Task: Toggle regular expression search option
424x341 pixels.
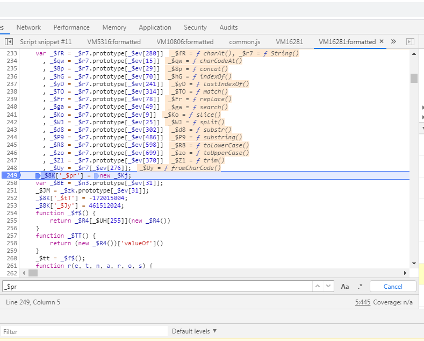Action: (x=360, y=287)
